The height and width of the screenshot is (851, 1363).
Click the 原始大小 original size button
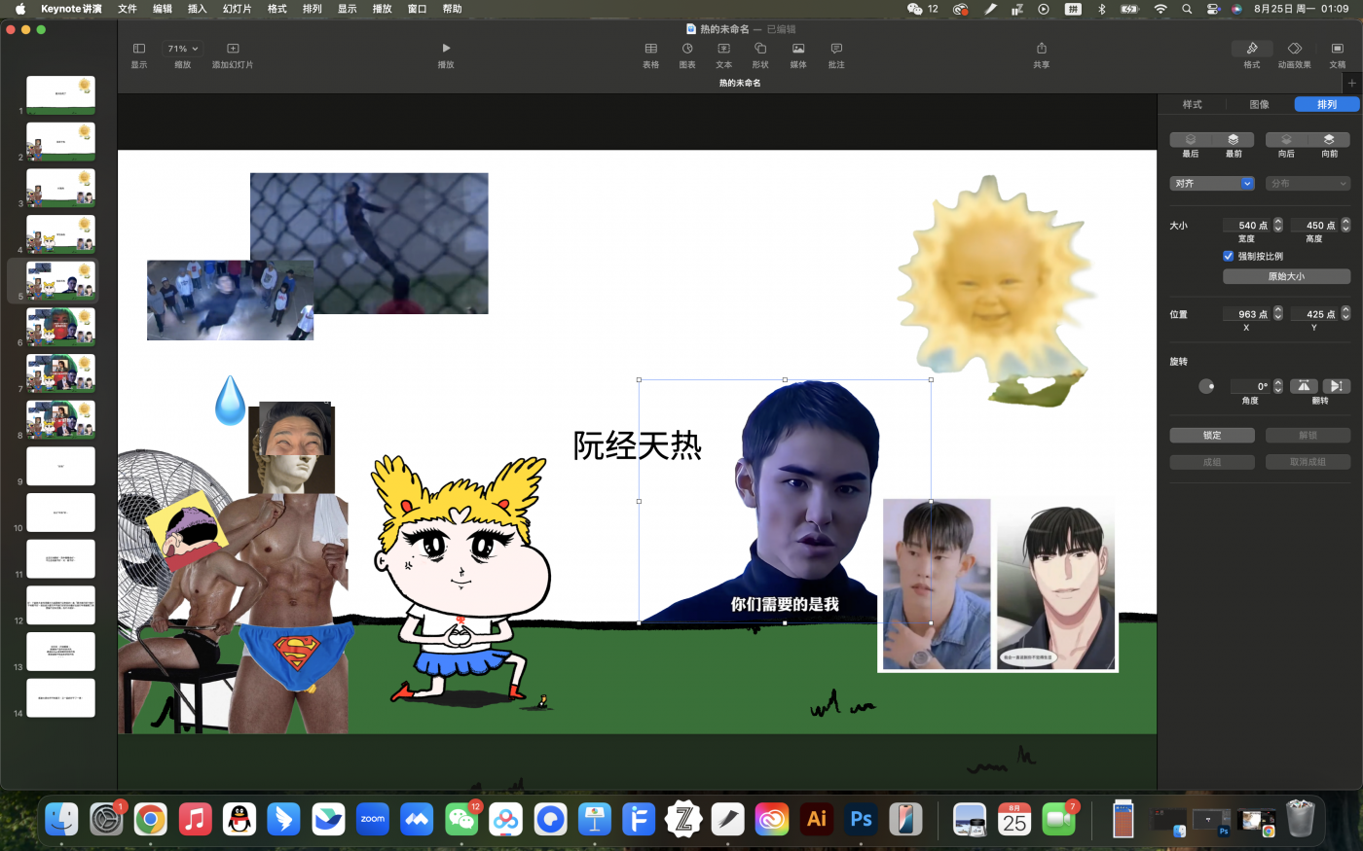tap(1286, 276)
